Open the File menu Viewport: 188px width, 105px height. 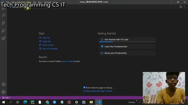[8, 2]
